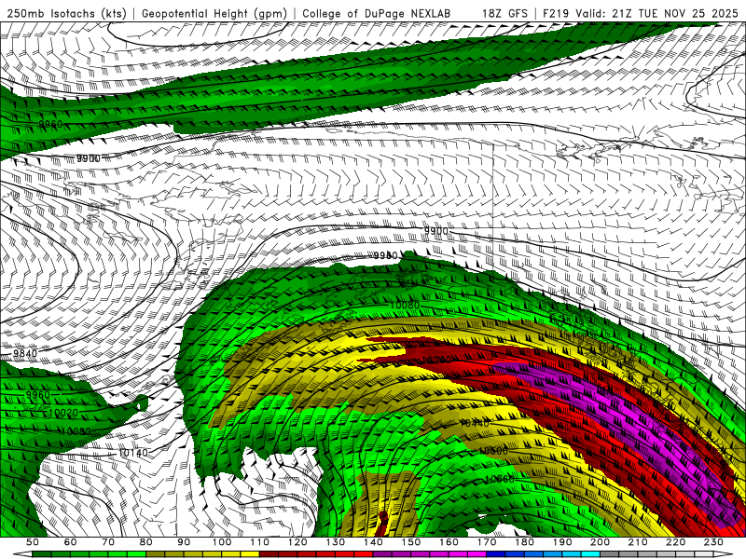Click the 210 knot color bar label
Viewport: 746px width, 559px height.
click(x=638, y=542)
